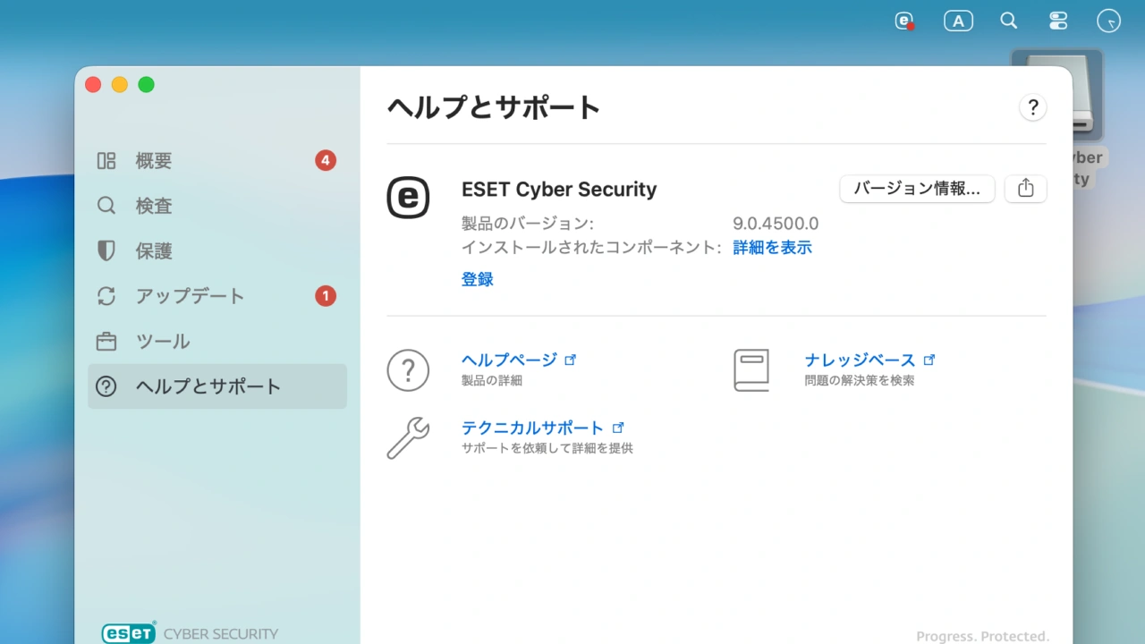Open Spotlight search in menu bar
Viewport: 1145px width, 644px height.
coord(1008,21)
